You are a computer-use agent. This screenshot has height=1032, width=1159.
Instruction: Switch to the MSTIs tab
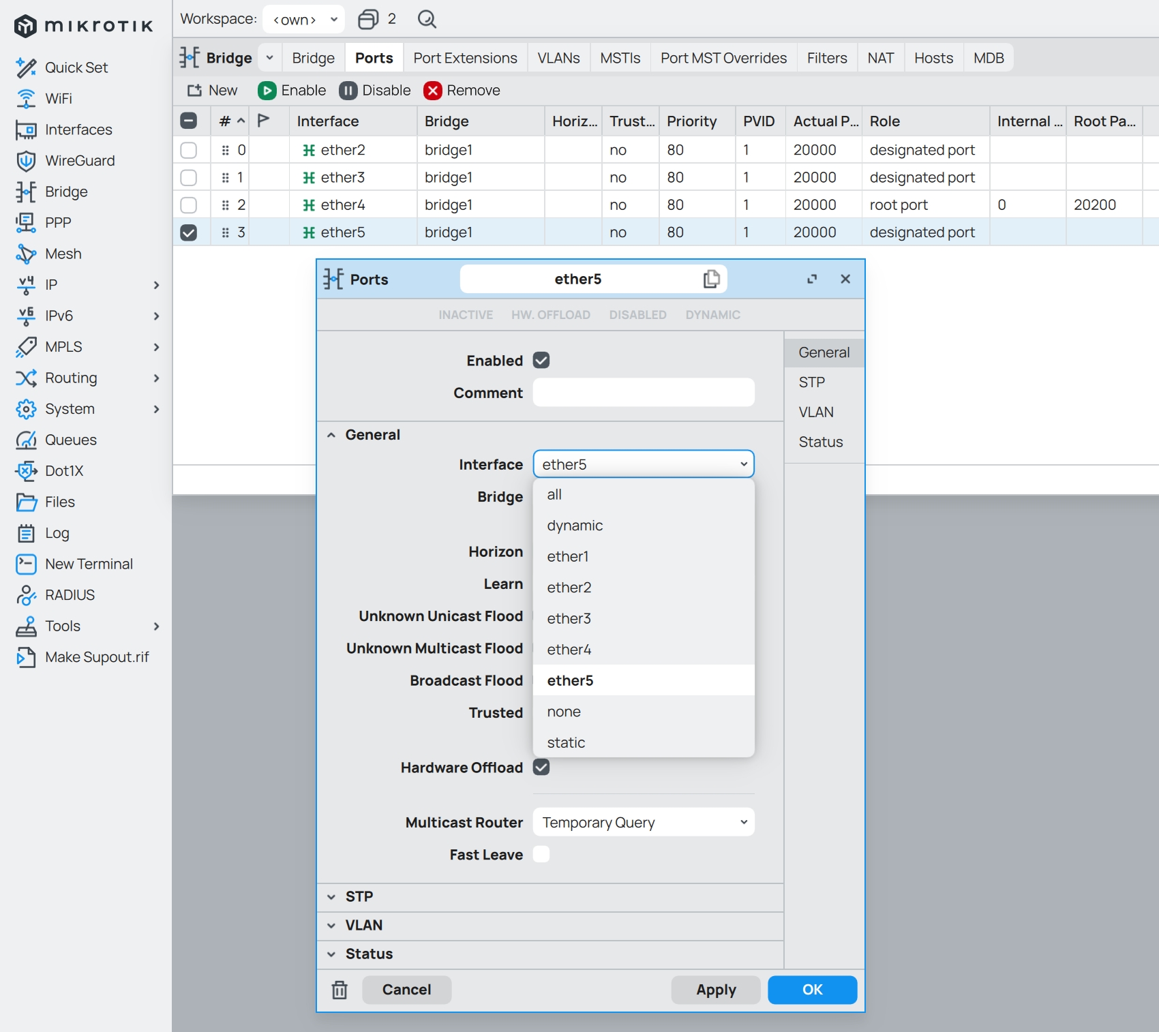[x=620, y=58]
